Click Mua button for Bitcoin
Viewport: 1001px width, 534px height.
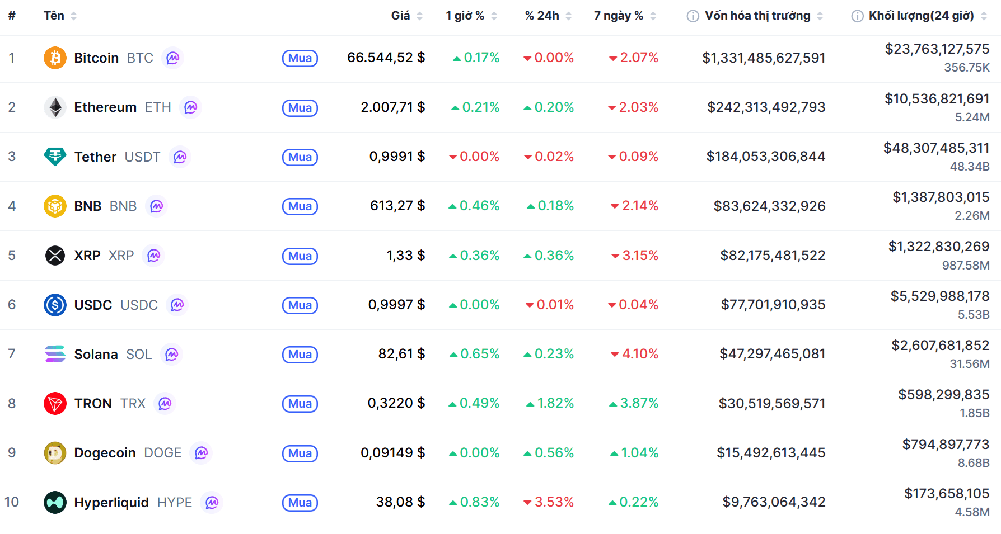(x=300, y=58)
